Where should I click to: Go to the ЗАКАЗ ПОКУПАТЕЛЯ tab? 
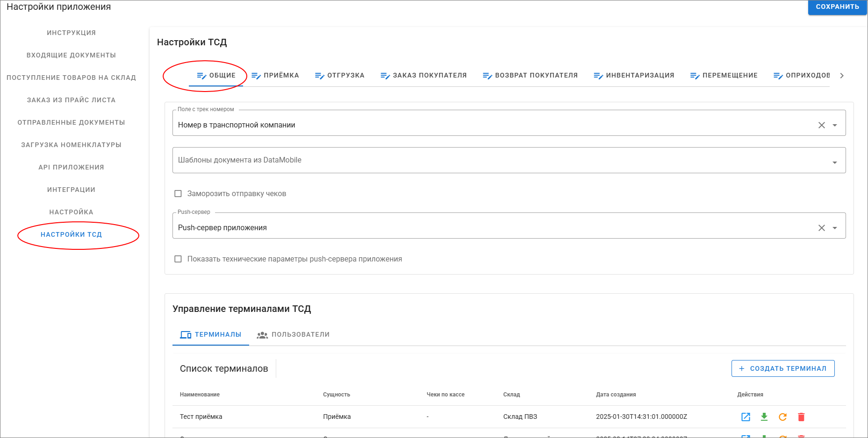click(423, 76)
